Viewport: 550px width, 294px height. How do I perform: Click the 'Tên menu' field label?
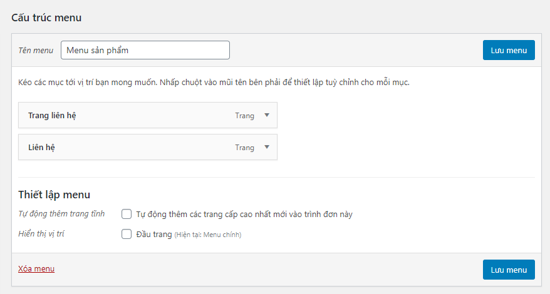click(x=36, y=51)
